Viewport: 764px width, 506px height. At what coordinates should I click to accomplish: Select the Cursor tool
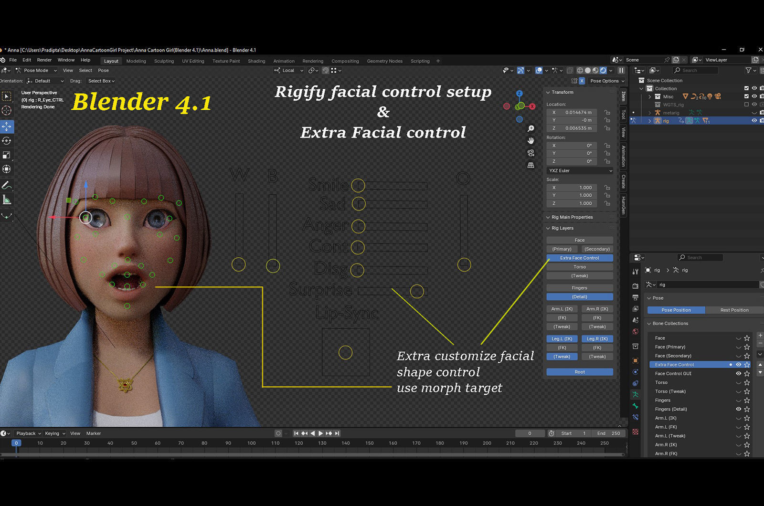(x=7, y=110)
